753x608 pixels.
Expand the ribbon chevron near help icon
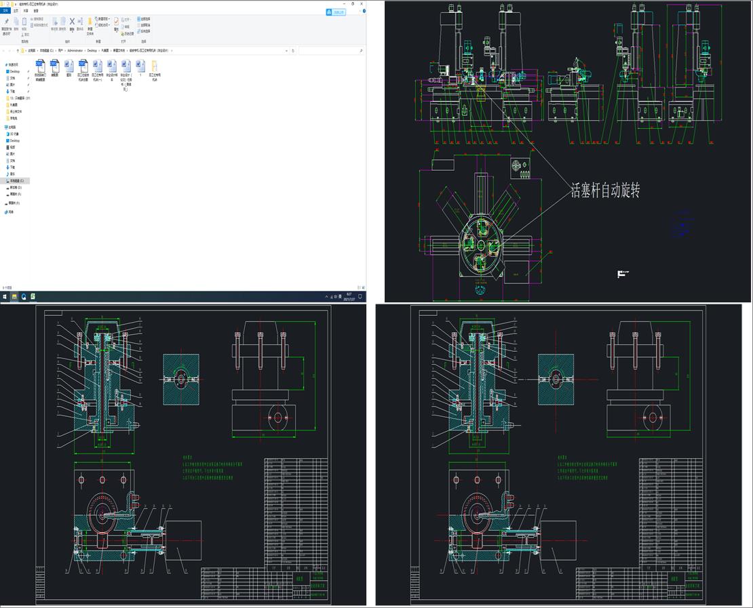tap(358, 11)
